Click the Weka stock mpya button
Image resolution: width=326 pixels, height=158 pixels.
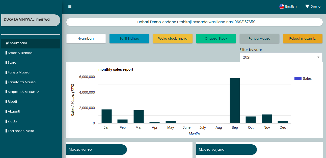[173, 39]
